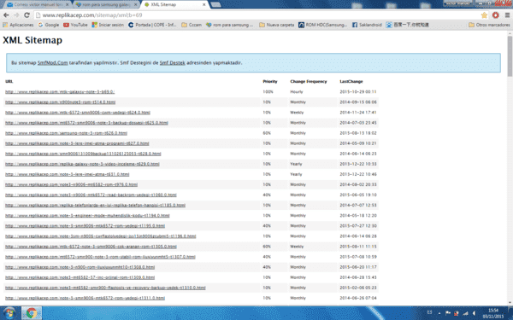Open the mtk-6572-smn9006-cwm-yedegi-t624 link
Screen dimensions: 513x320
[78, 113]
